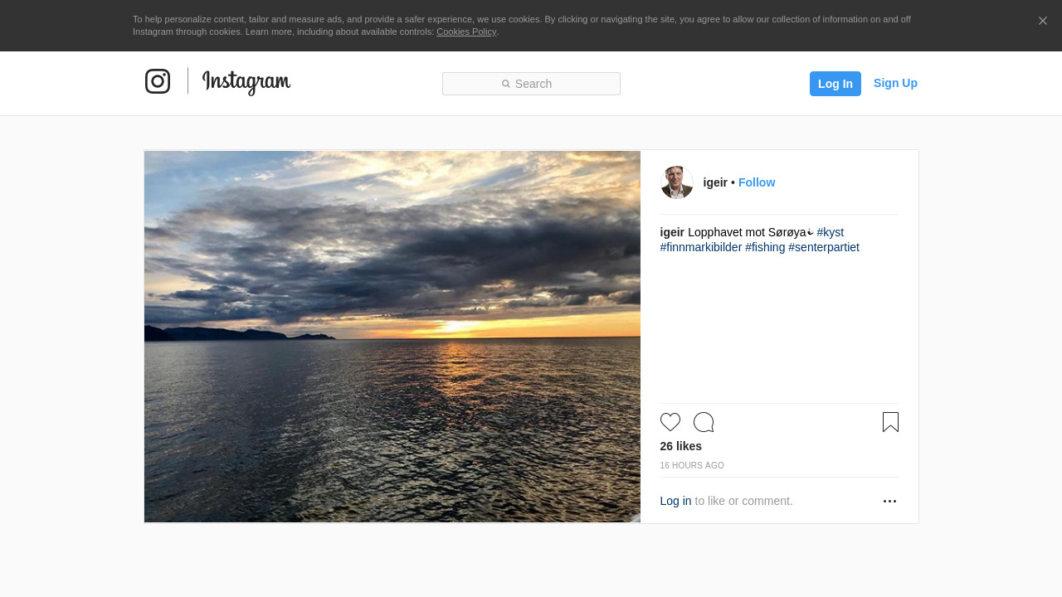
Task: Open the #senterpartiet hashtag
Action: pyautogui.click(x=824, y=247)
